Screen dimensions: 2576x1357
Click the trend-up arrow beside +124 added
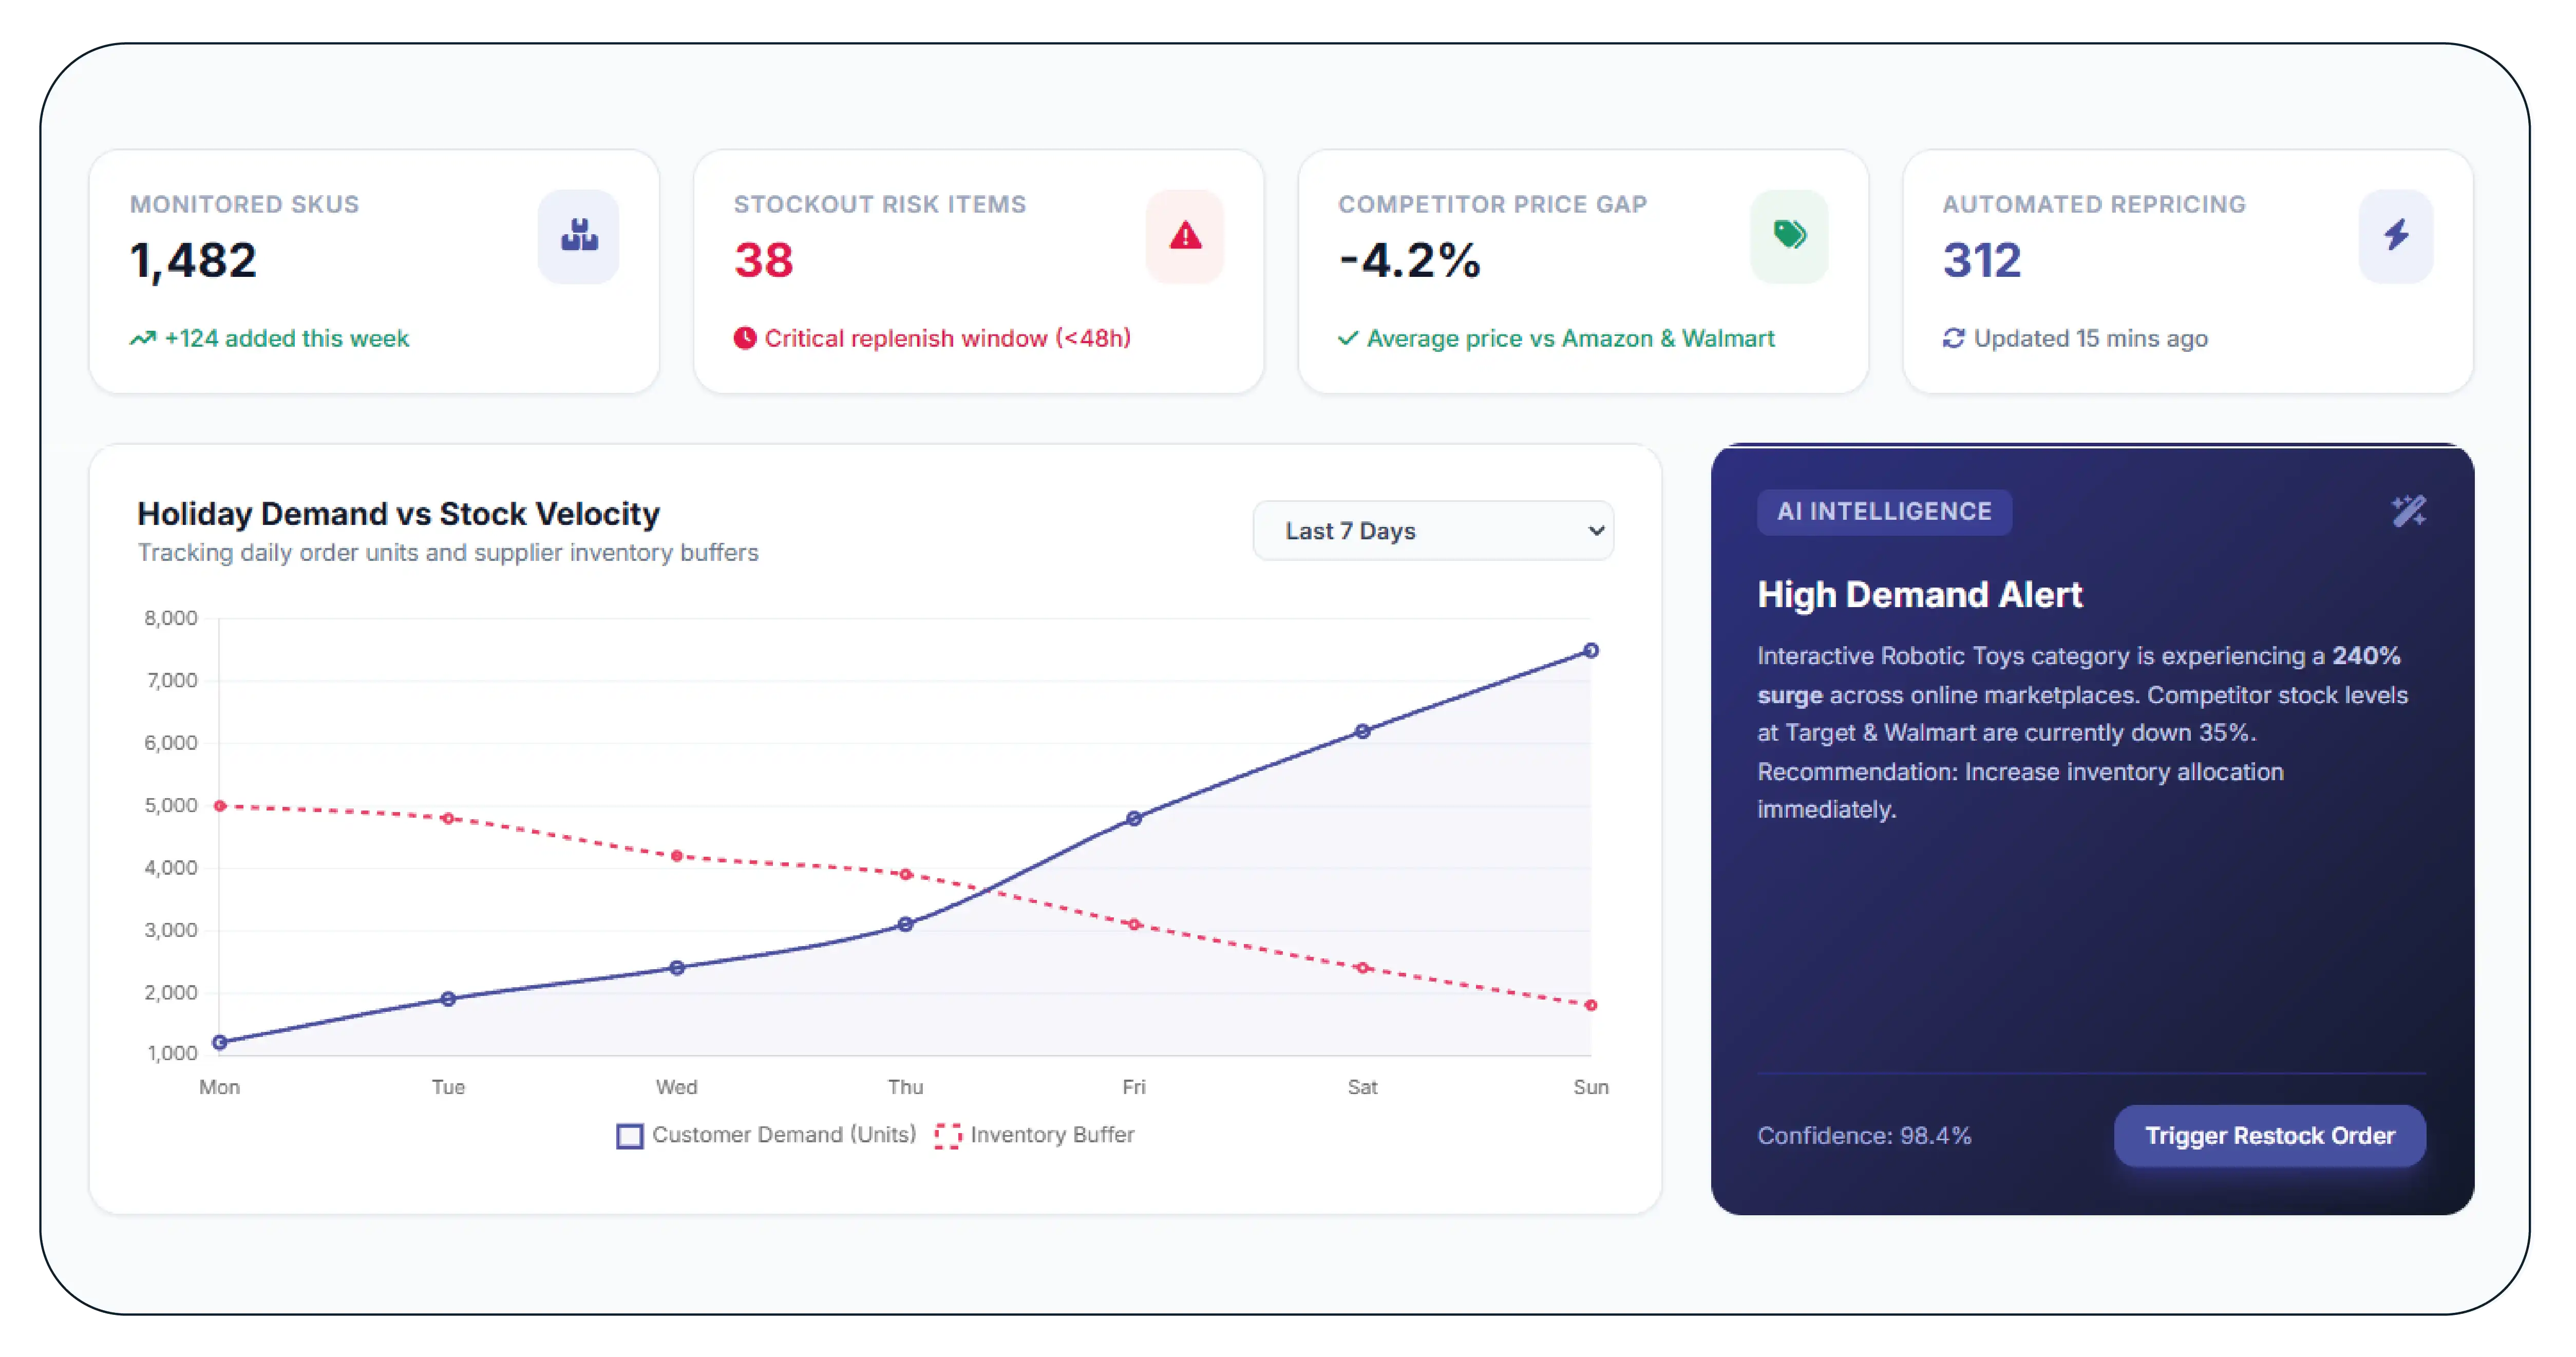pyautogui.click(x=142, y=339)
